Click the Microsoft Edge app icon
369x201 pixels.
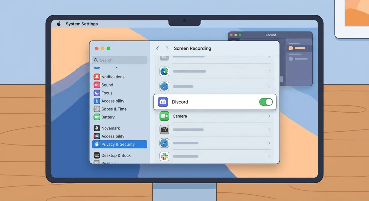[x=164, y=71]
